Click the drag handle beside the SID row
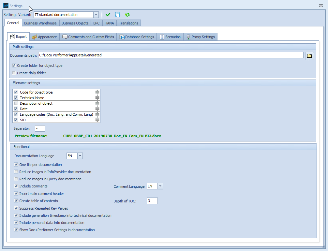Screen dimensions: 328x251 point(97,120)
